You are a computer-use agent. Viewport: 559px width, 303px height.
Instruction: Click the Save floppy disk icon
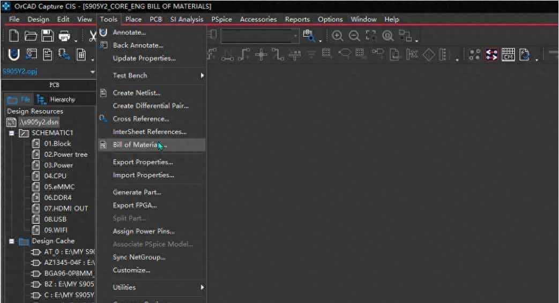click(48, 36)
